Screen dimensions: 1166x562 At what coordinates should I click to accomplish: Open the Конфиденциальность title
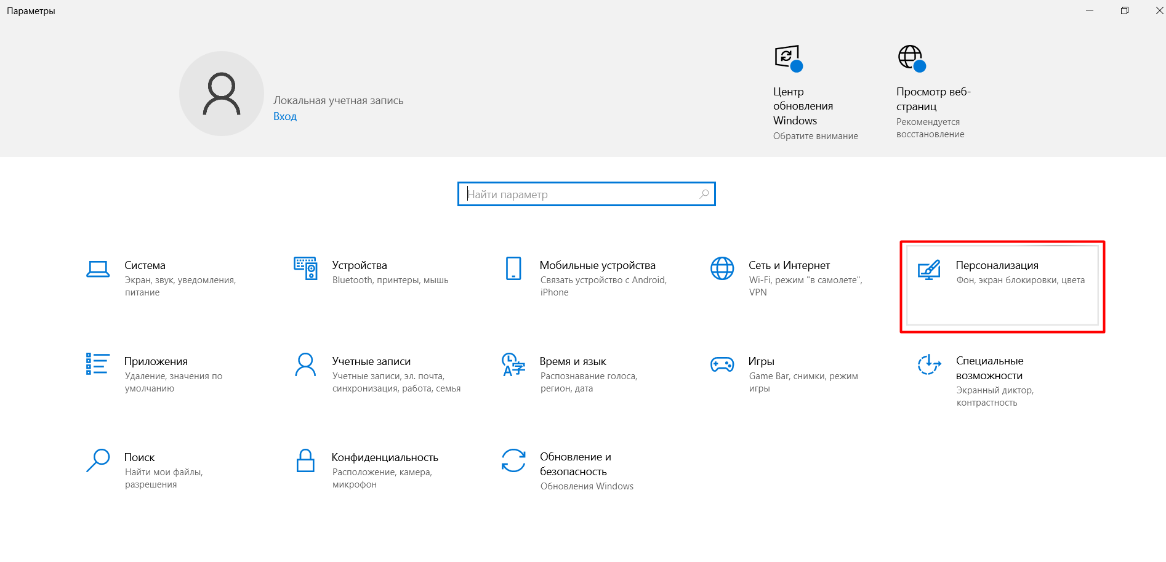[x=385, y=457]
